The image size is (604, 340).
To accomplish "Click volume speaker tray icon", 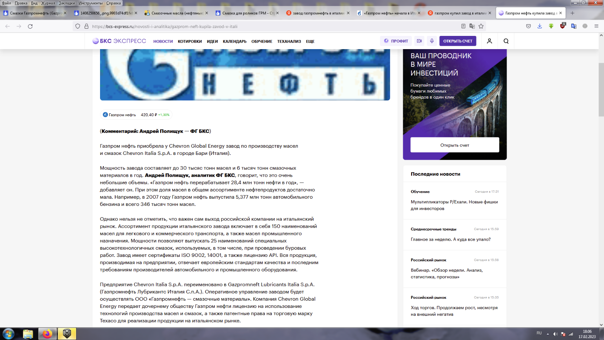I will pos(555,334).
